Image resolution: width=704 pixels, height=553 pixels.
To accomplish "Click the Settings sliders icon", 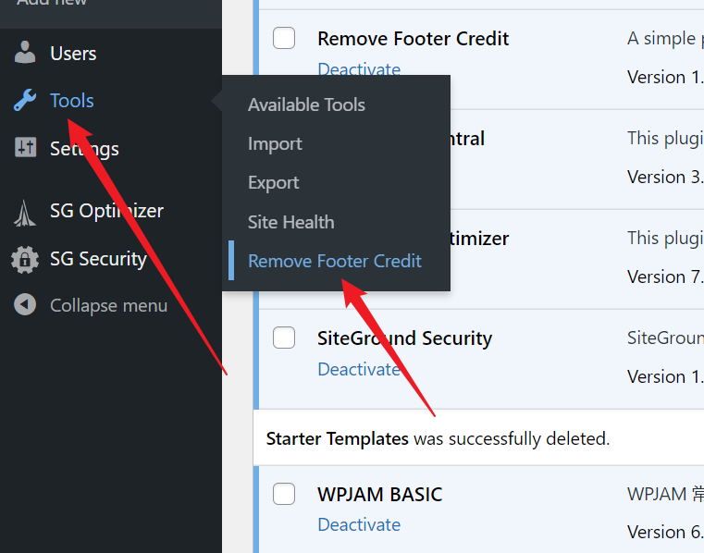I will click(25, 148).
